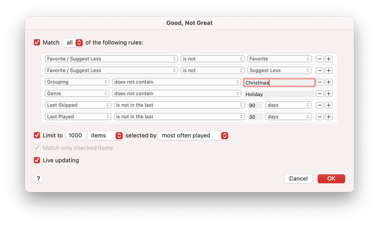Remove the Last Played rule

[319, 117]
